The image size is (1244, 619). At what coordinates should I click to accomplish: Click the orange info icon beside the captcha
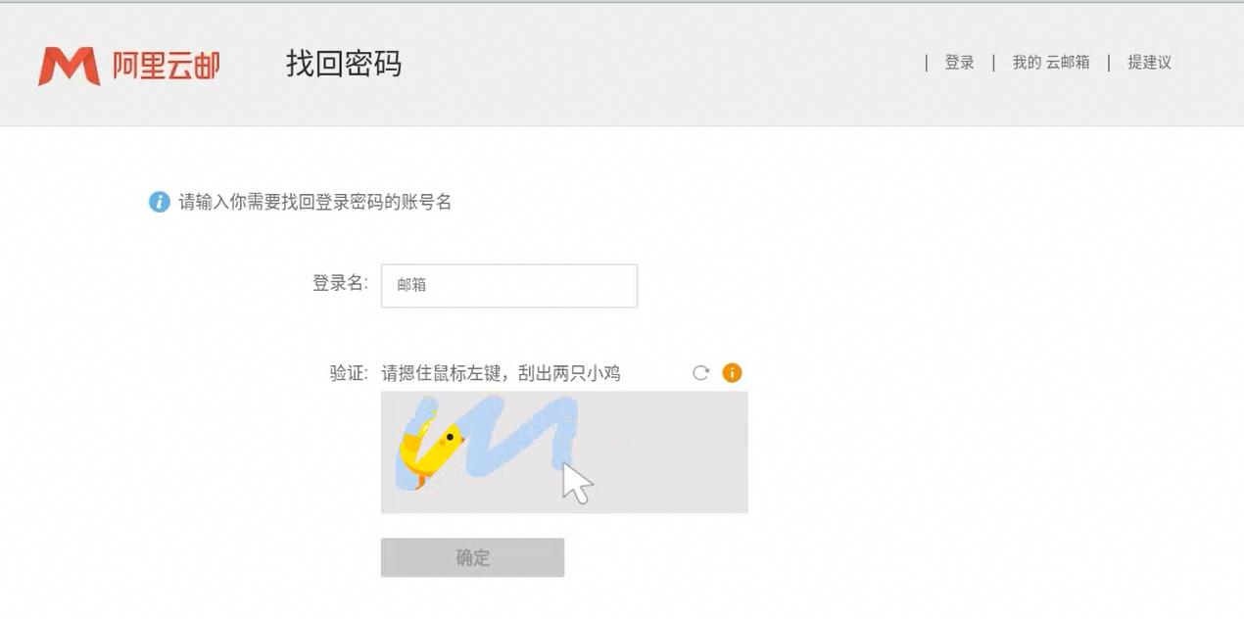pos(731,372)
